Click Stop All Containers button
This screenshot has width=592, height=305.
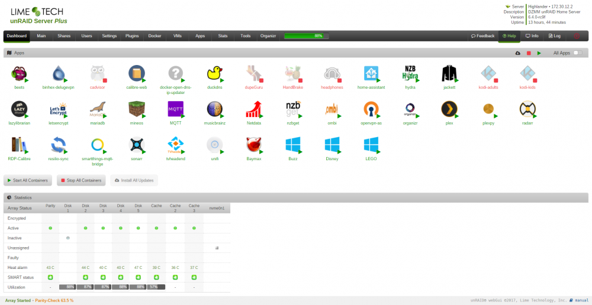(81, 180)
